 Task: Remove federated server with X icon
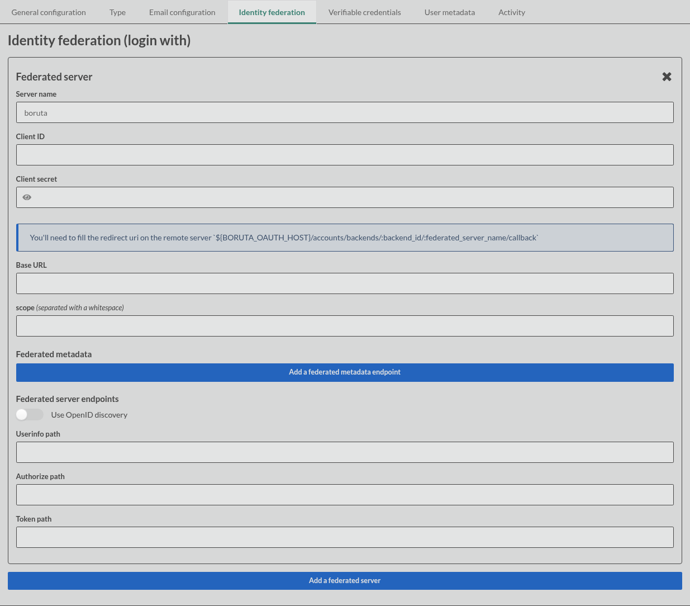point(667,77)
